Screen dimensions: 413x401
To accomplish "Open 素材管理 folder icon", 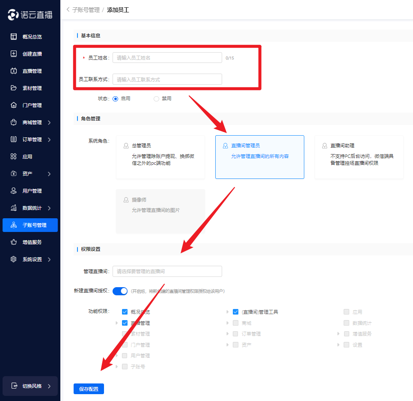I will (14, 88).
